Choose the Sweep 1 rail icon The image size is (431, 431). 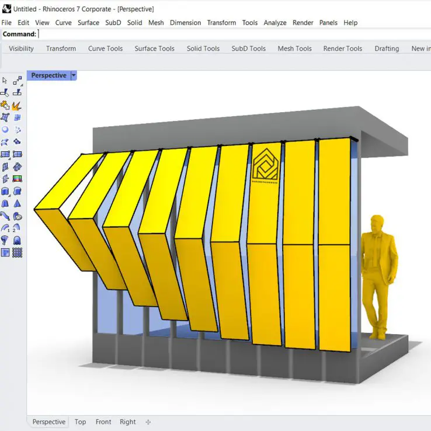click(x=5, y=228)
